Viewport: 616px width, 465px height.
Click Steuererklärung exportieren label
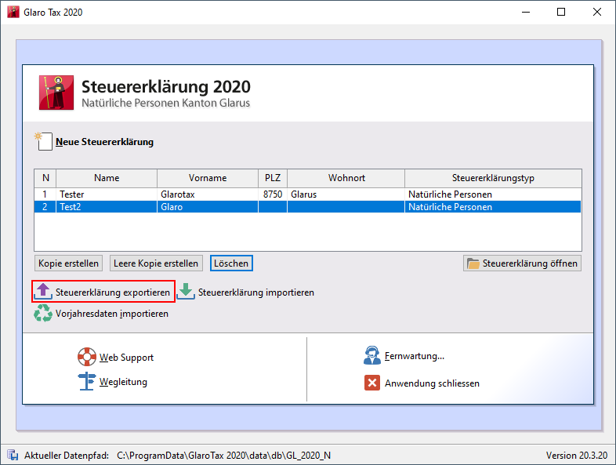113,292
